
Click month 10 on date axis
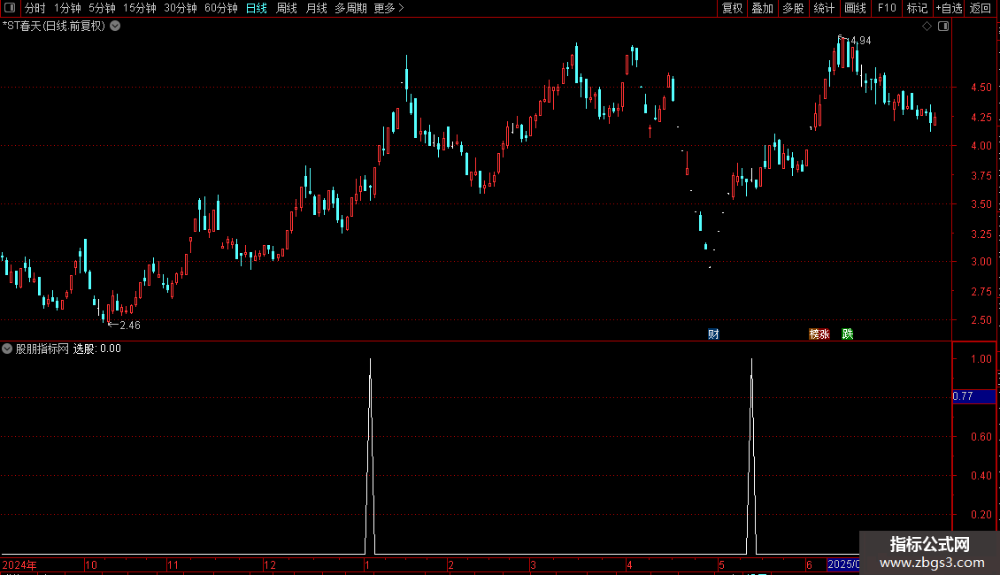pyautogui.click(x=90, y=564)
